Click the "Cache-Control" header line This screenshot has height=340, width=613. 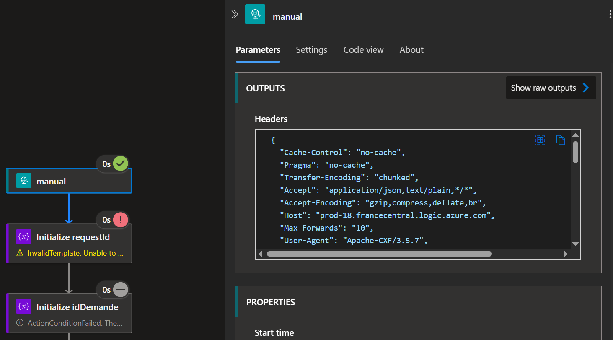tap(342, 153)
